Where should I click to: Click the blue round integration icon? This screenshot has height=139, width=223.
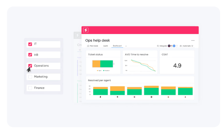pos(174,46)
